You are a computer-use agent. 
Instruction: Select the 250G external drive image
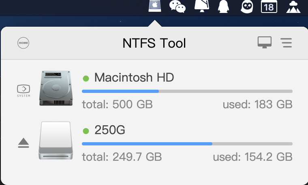(56, 141)
